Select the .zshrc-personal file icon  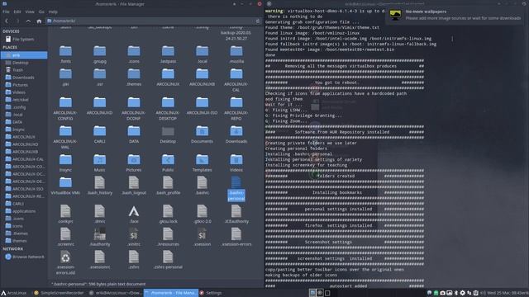point(168,257)
